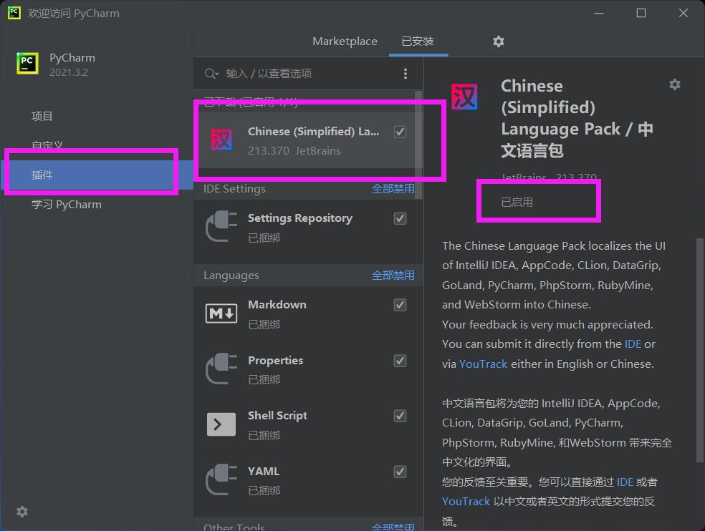Open the three-dot options menu next to search
The width and height of the screenshot is (705, 531).
point(405,74)
